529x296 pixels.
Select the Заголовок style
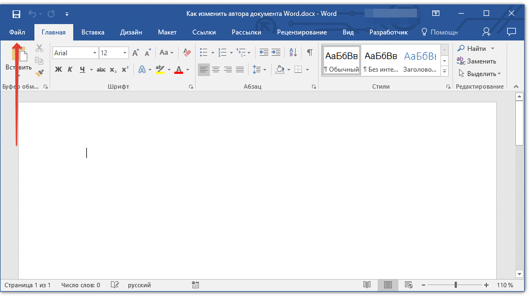point(420,61)
